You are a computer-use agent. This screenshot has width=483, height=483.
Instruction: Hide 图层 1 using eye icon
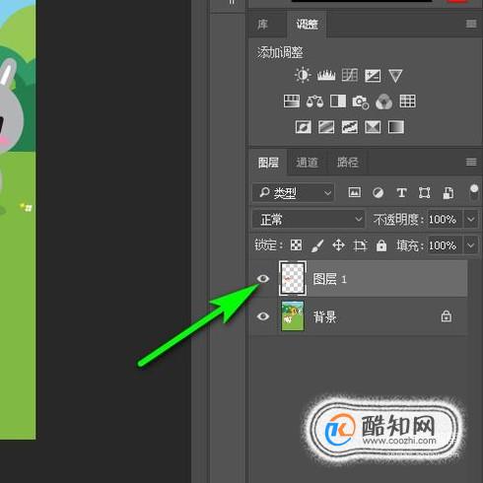(263, 279)
